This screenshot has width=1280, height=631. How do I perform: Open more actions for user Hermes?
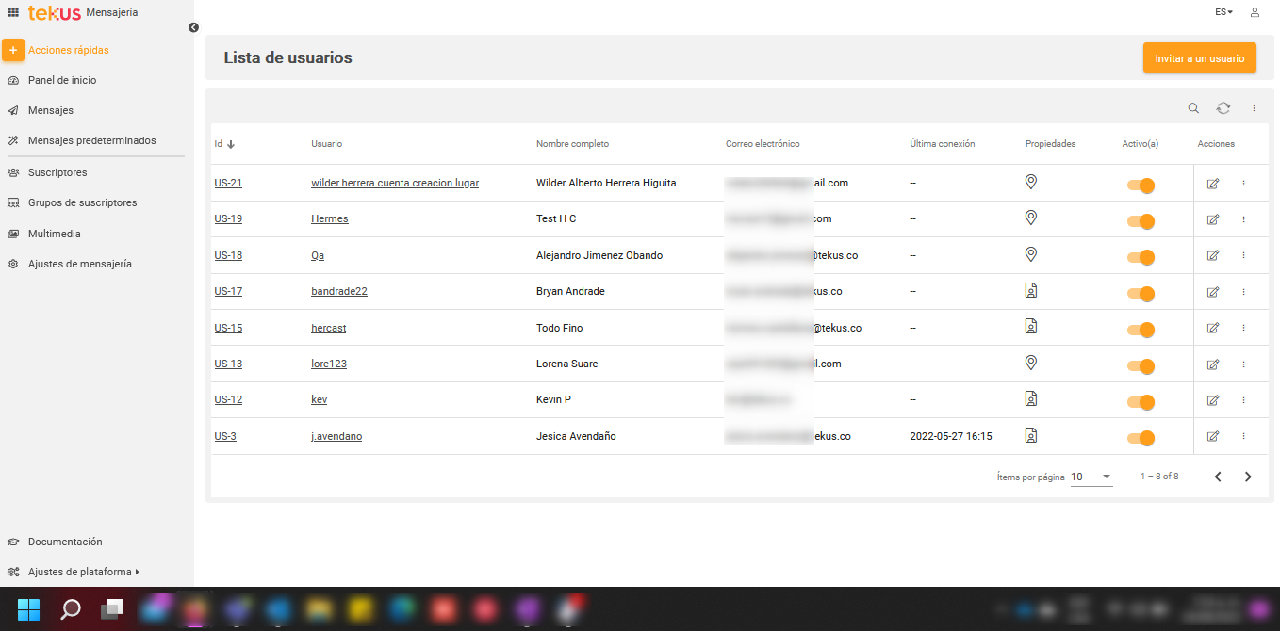point(1243,219)
